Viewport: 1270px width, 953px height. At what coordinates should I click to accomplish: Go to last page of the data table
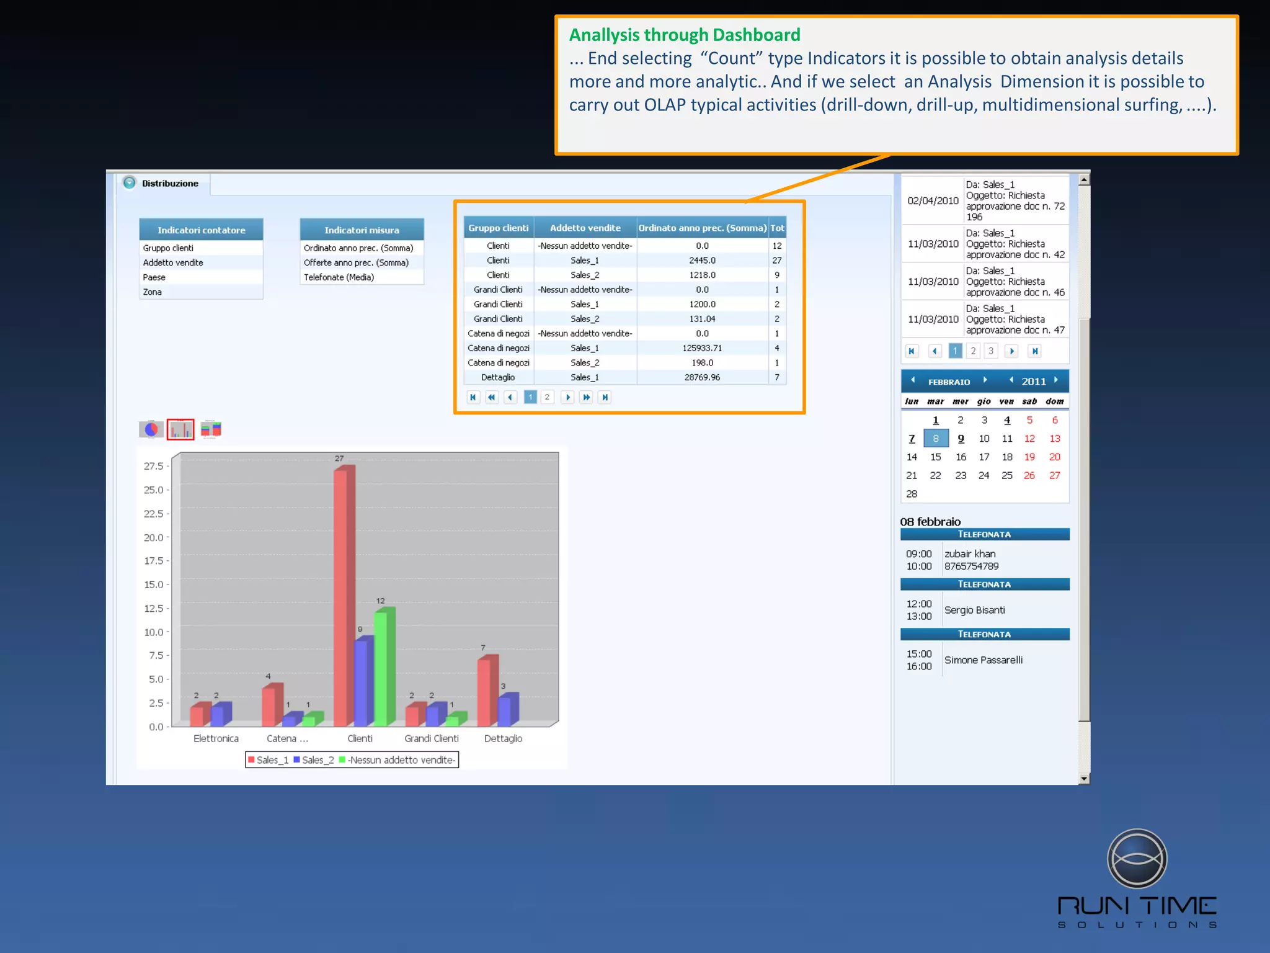pos(605,397)
